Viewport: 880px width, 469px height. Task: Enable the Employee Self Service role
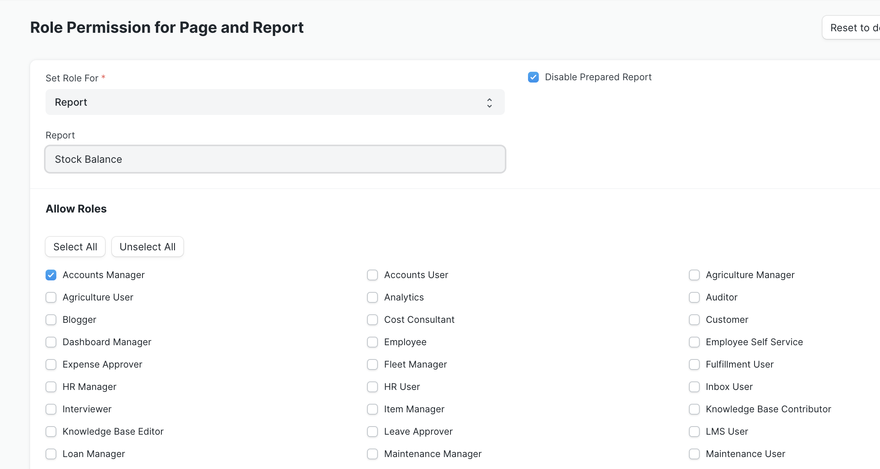[x=694, y=342]
